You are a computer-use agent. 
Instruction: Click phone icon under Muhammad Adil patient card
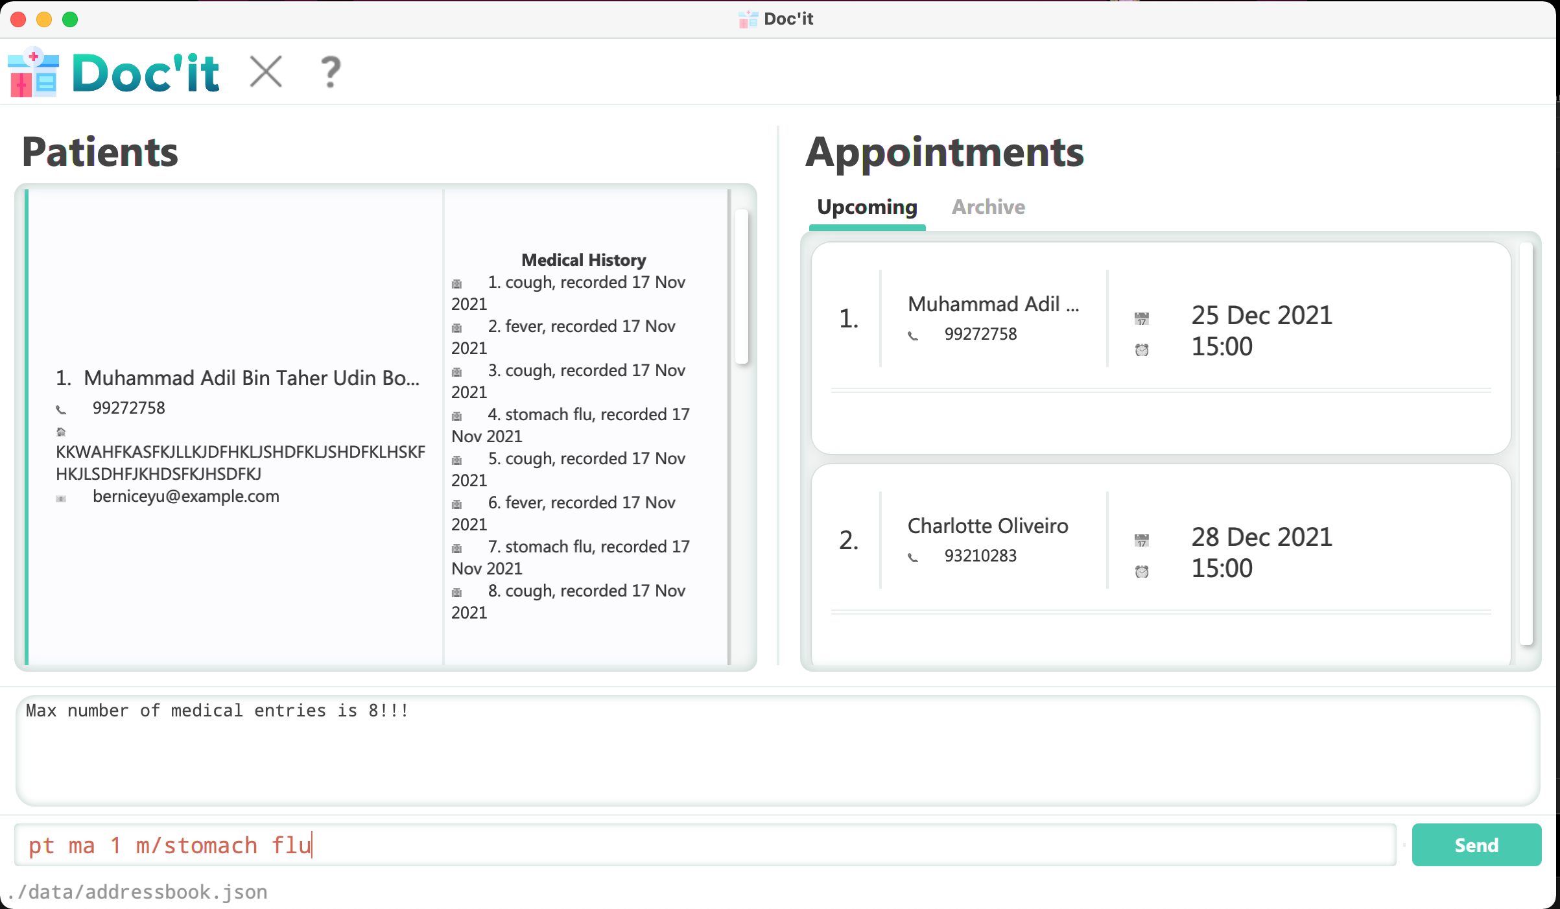(x=61, y=409)
